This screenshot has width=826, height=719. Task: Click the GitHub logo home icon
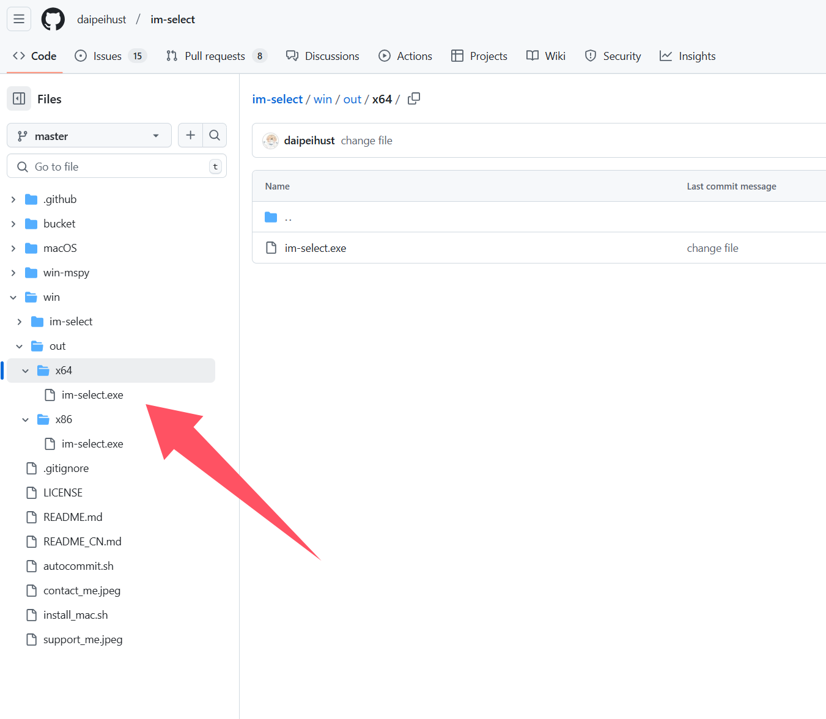click(53, 19)
